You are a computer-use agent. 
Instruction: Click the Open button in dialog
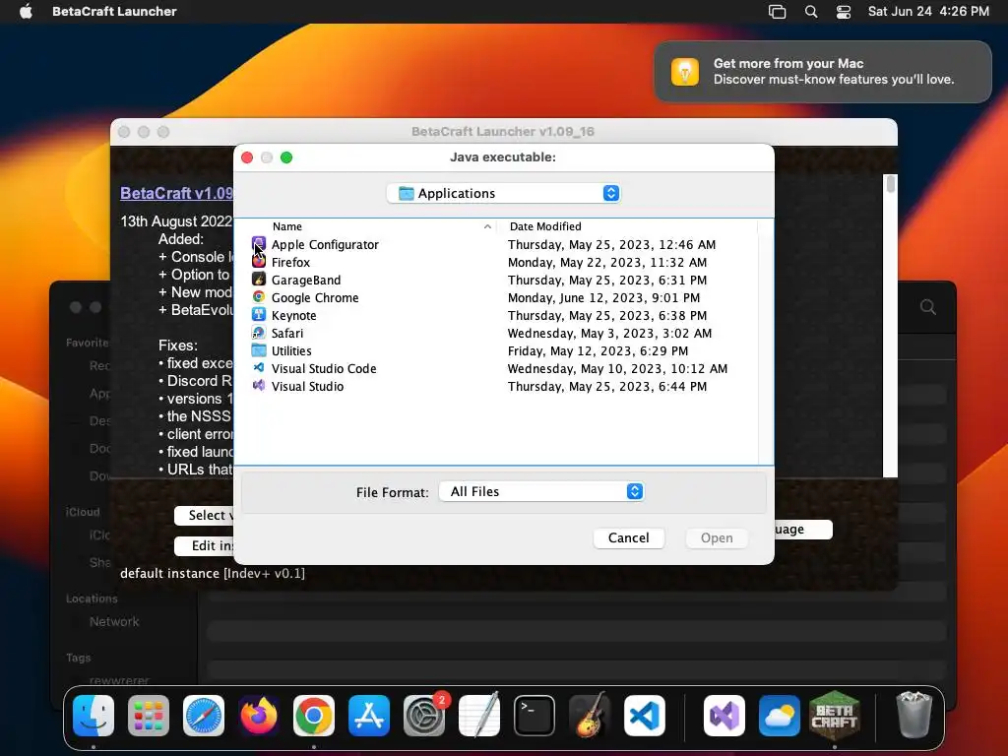(717, 538)
